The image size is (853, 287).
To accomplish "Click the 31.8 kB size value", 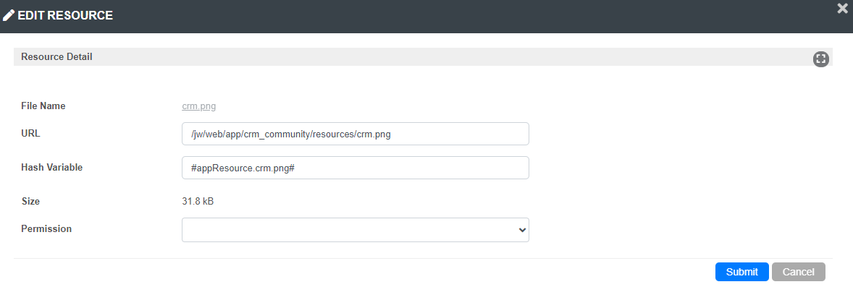I will tap(198, 201).
